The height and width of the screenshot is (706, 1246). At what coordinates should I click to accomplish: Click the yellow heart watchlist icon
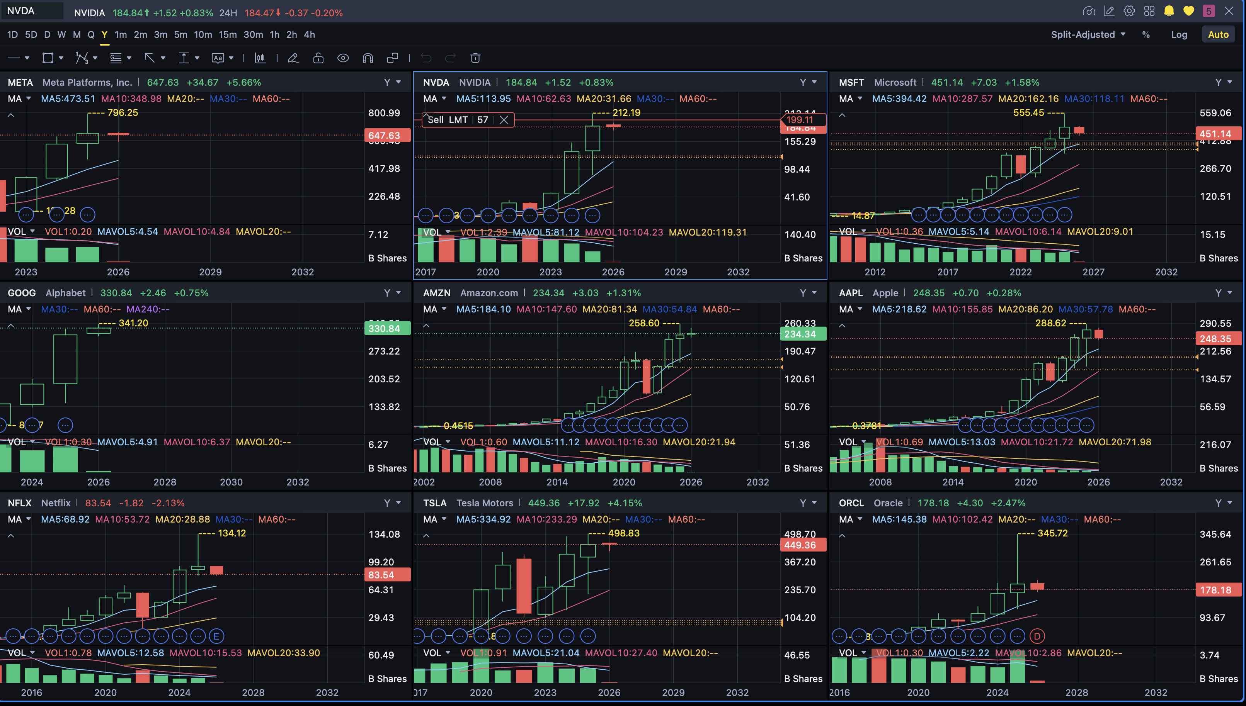[x=1189, y=11]
